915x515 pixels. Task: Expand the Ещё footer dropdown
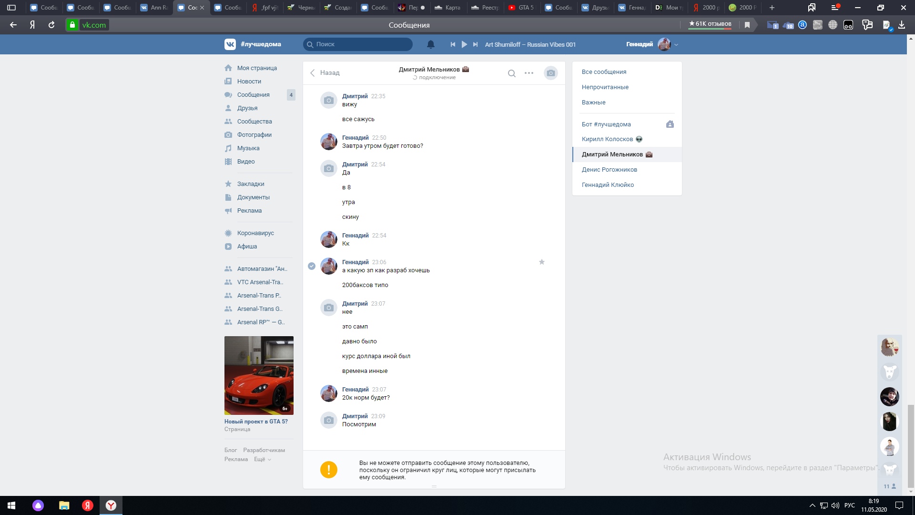pos(263,459)
